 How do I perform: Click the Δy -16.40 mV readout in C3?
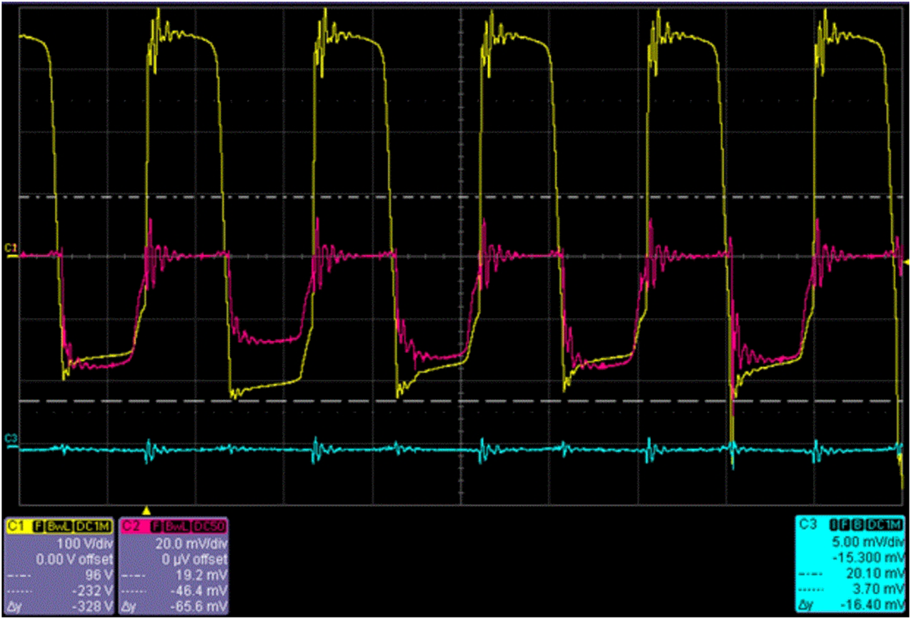tap(873, 604)
